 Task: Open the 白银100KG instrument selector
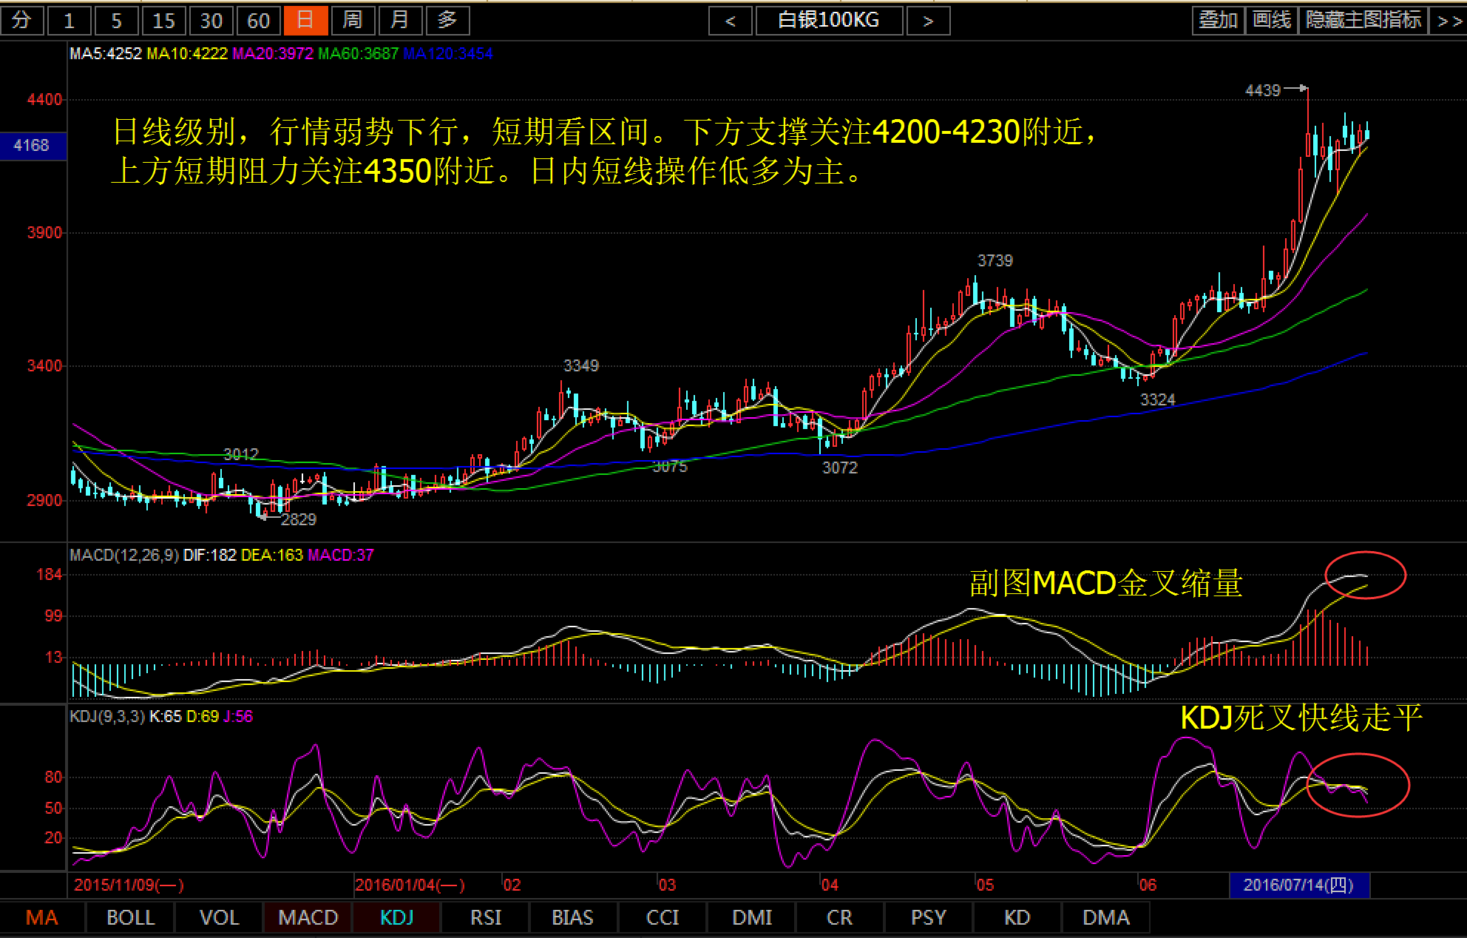829,21
